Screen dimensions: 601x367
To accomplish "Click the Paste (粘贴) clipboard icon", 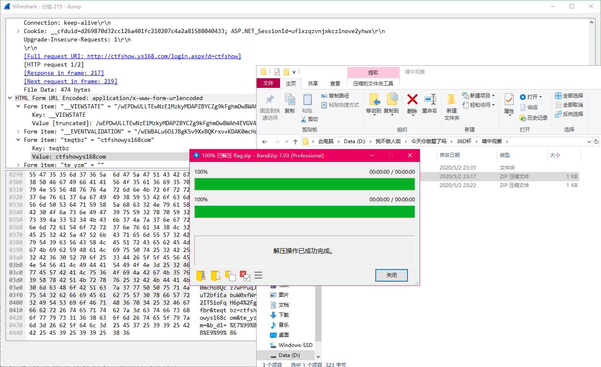I will tap(307, 100).
